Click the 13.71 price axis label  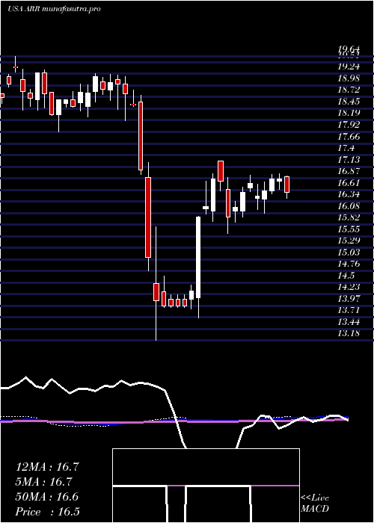349,310
